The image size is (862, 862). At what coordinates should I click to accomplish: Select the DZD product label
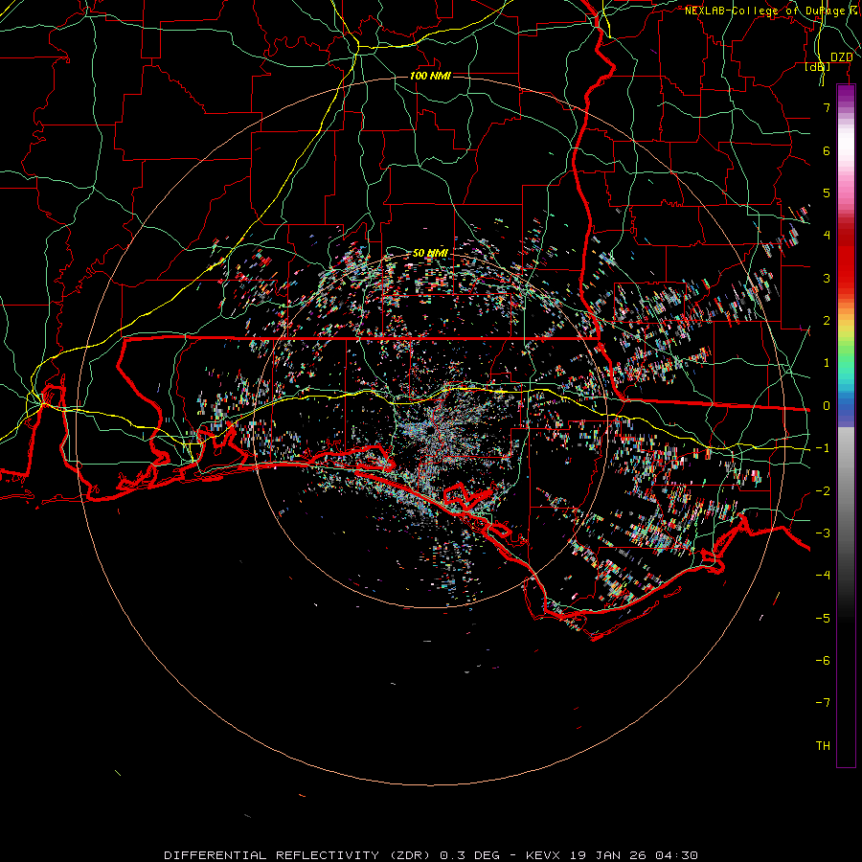click(842, 57)
